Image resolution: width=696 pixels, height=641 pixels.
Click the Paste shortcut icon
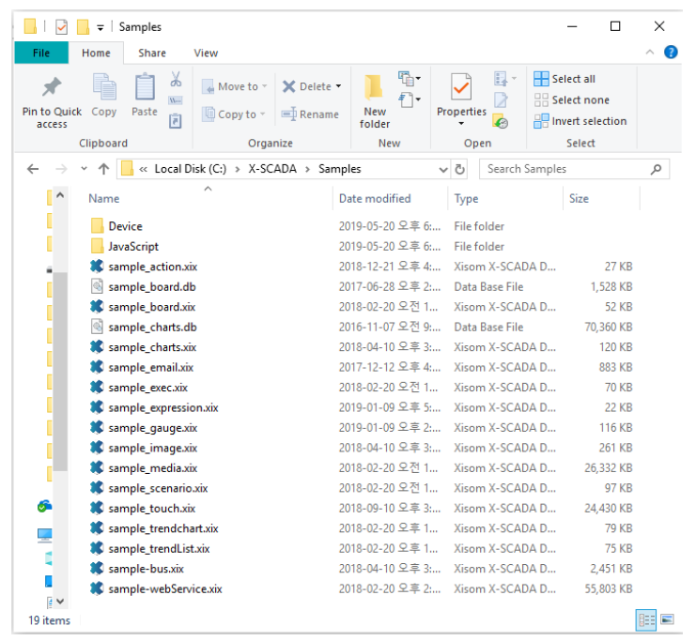point(176,121)
